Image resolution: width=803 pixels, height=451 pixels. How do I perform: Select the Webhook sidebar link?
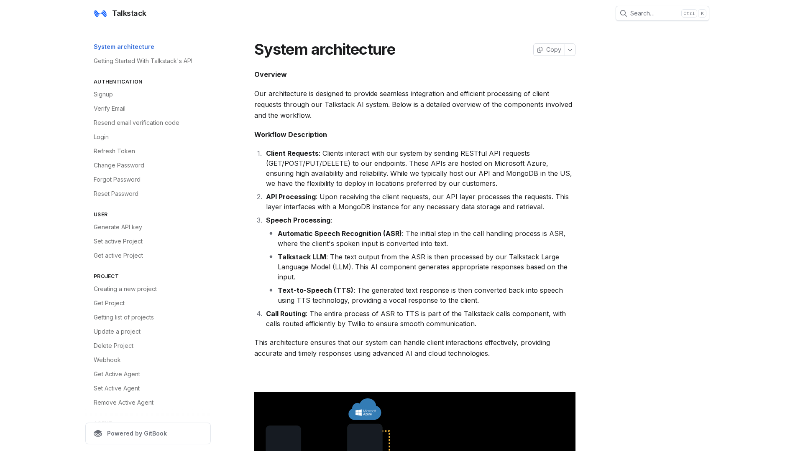coord(107,360)
